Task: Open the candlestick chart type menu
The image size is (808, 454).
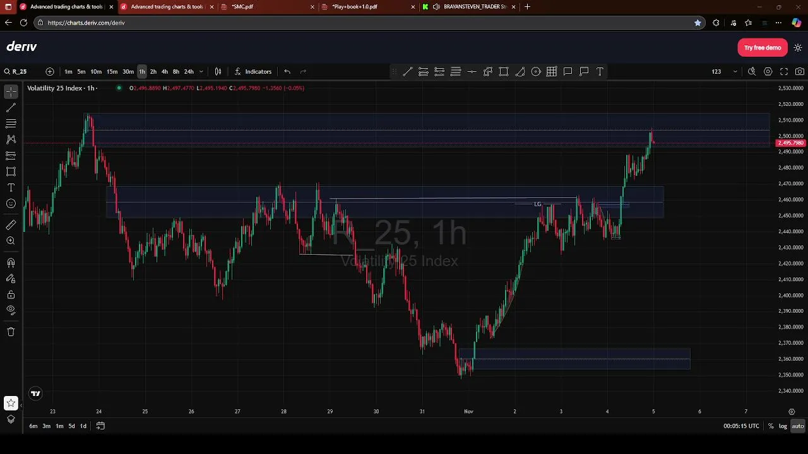Action: (x=218, y=71)
